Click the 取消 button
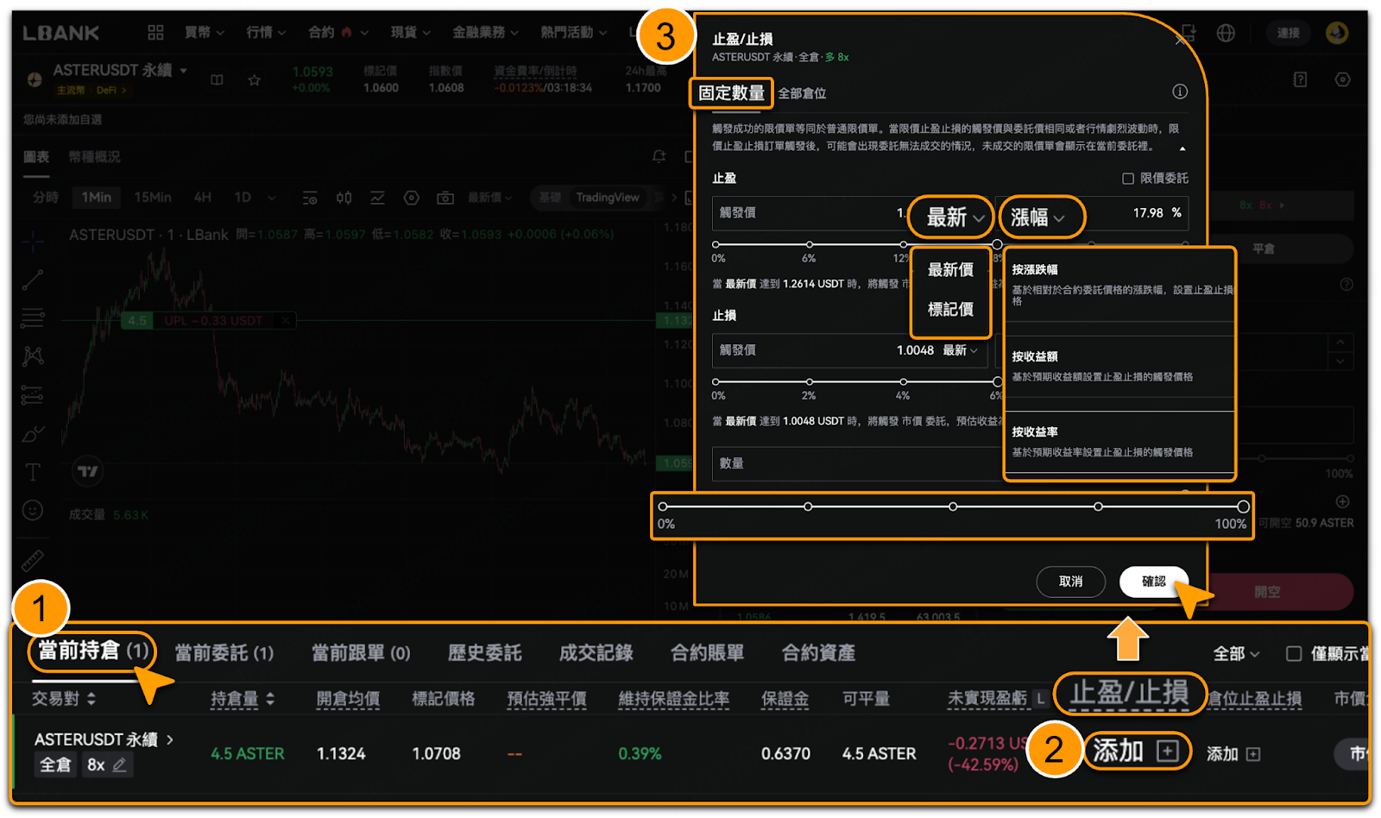This screenshot has width=1381, height=818. (1070, 582)
